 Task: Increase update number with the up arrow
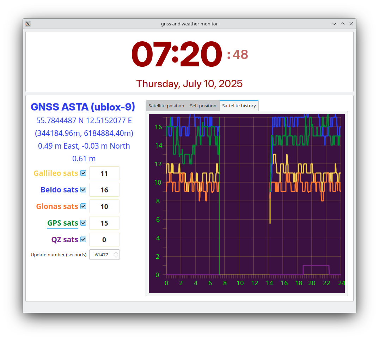[116, 252]
